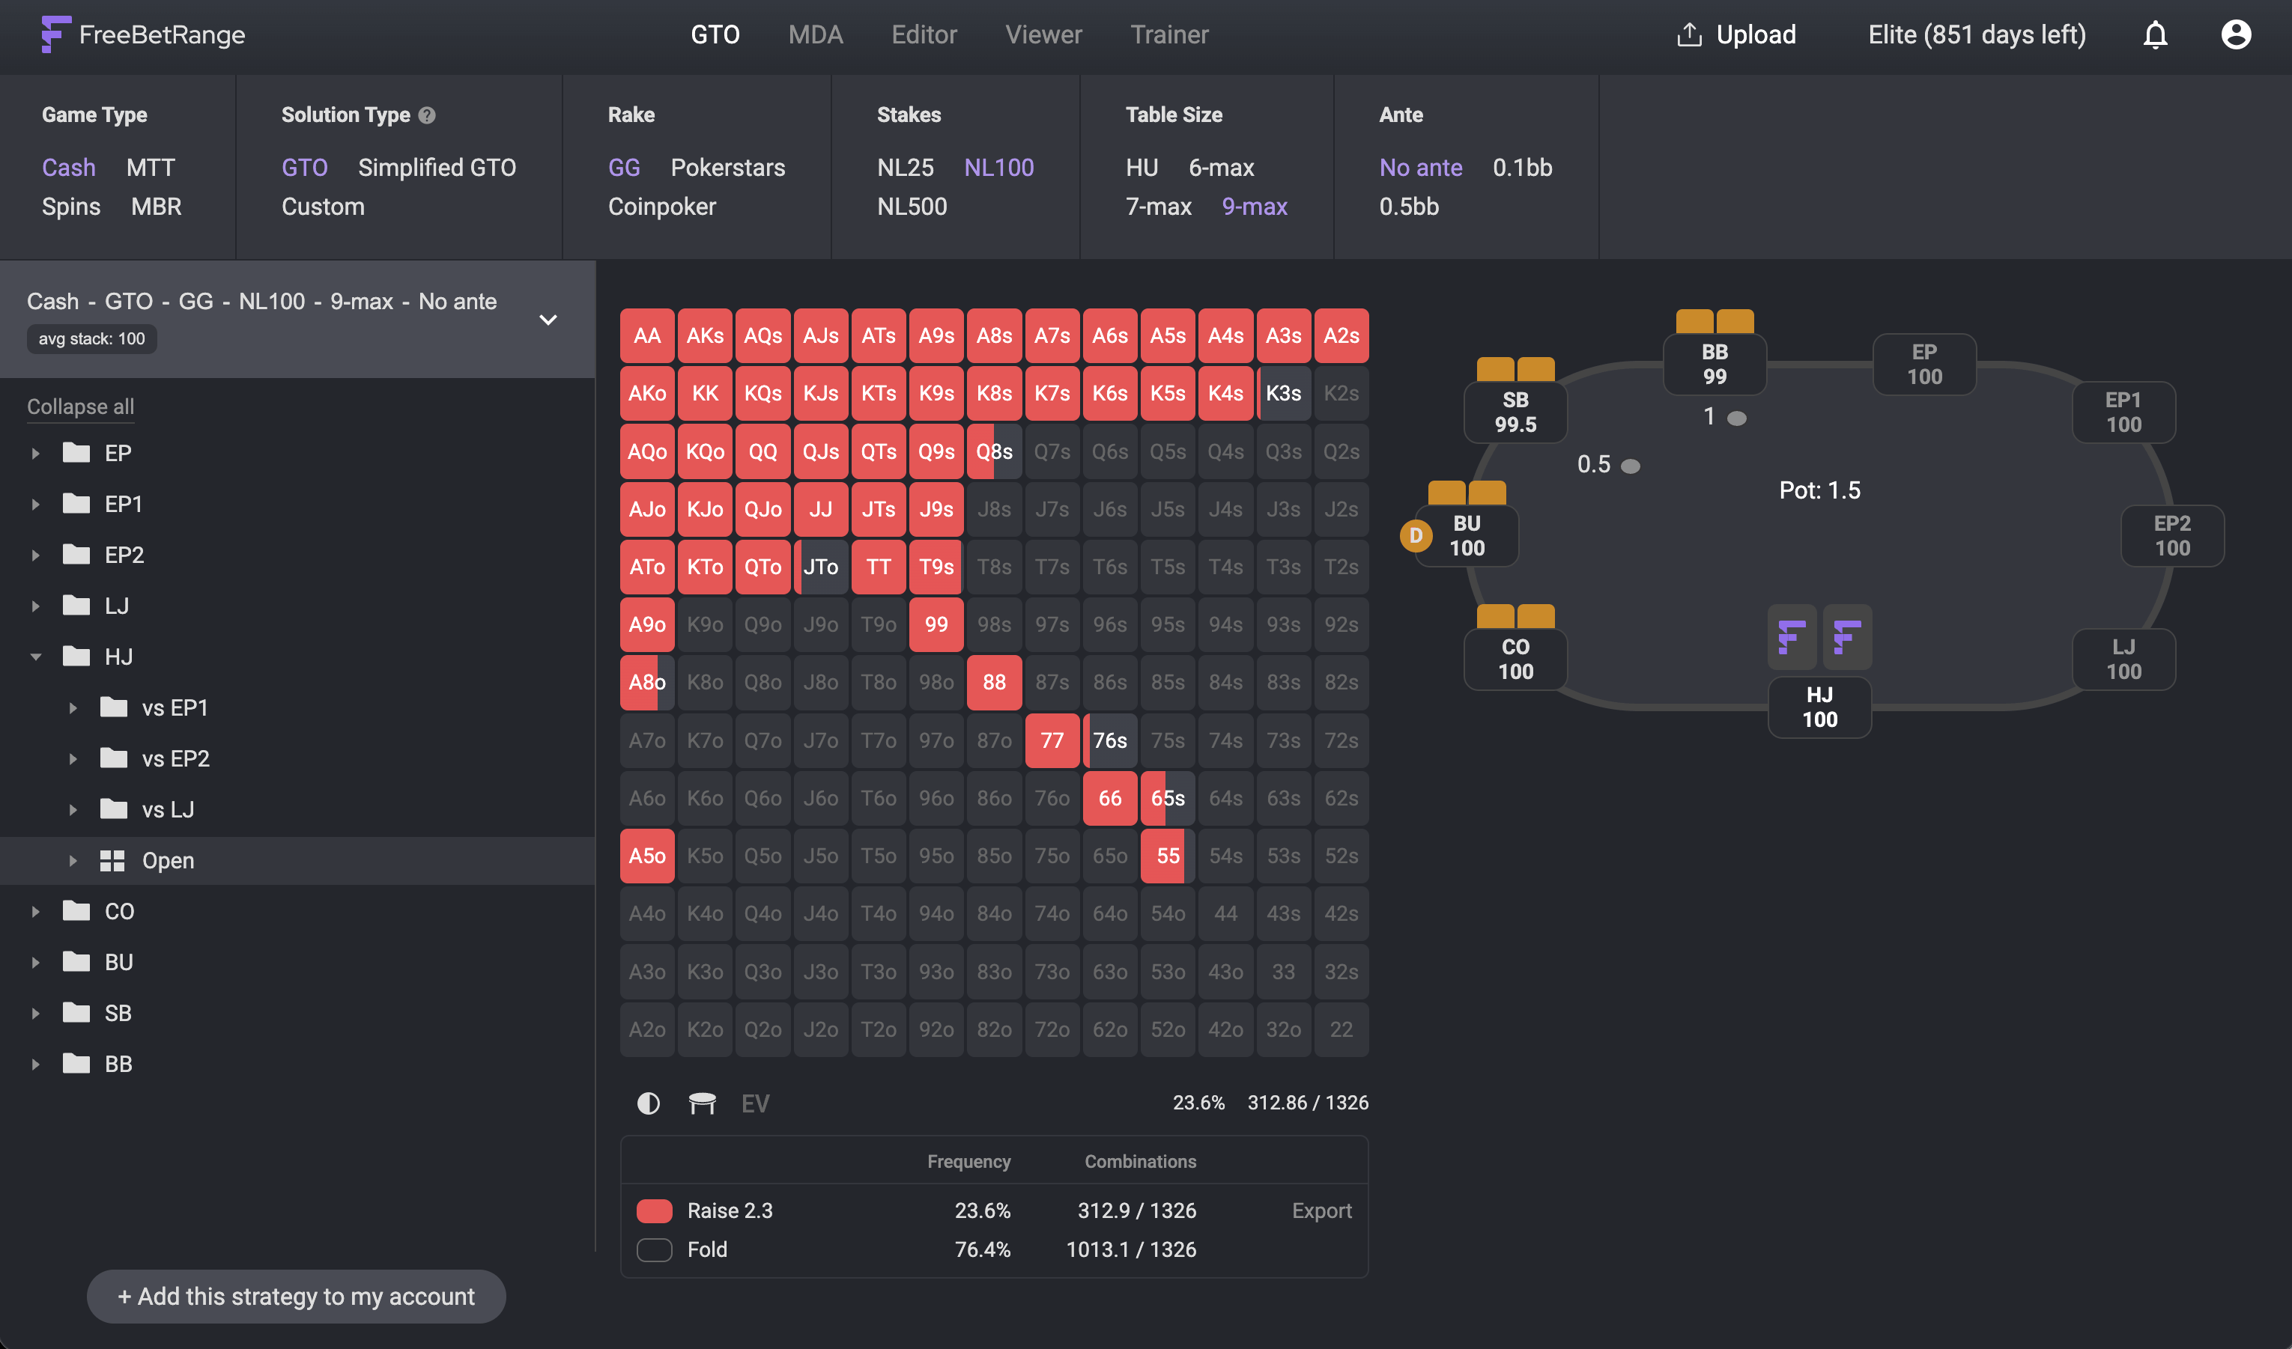
Task: Select NL500 stakes
Action: click(912, 207)
